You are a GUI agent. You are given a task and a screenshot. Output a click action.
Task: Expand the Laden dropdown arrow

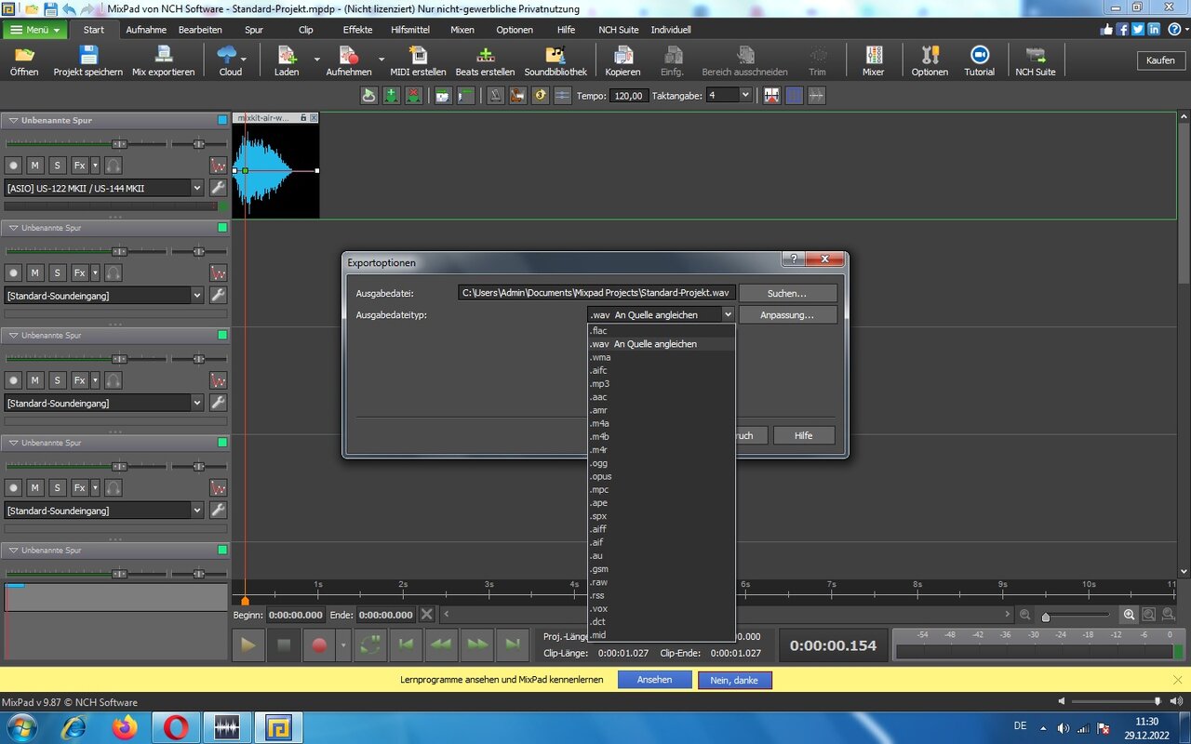[x=316, y=60]
